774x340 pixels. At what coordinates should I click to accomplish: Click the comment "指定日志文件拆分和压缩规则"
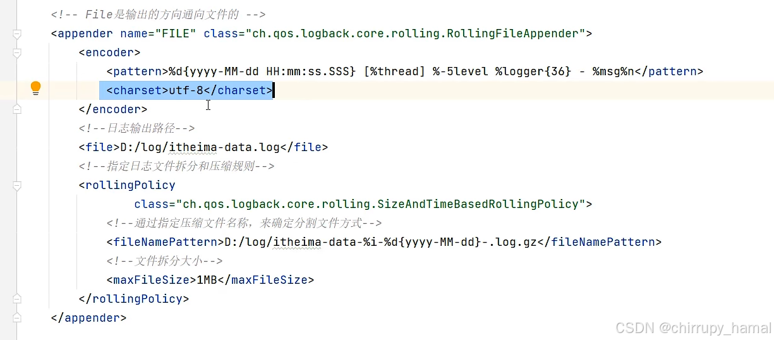click(176, 166)
